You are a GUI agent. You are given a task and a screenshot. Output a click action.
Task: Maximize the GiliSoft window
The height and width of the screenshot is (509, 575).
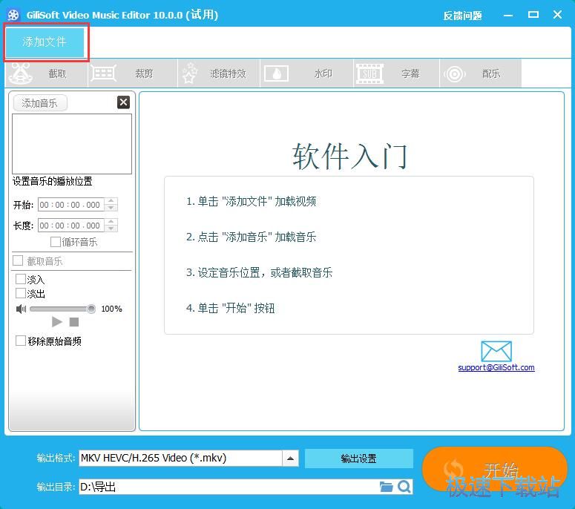point(533,15)
